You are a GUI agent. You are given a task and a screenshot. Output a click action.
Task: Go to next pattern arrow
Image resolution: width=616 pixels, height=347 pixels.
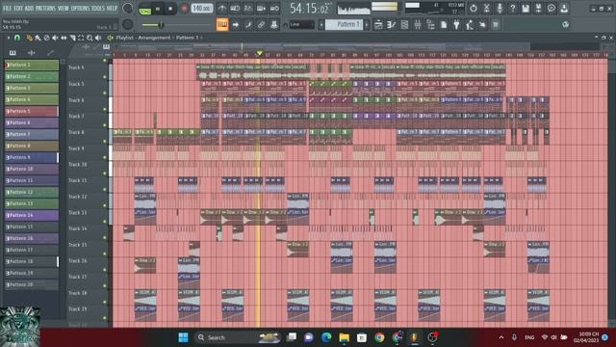pos(367,25)
